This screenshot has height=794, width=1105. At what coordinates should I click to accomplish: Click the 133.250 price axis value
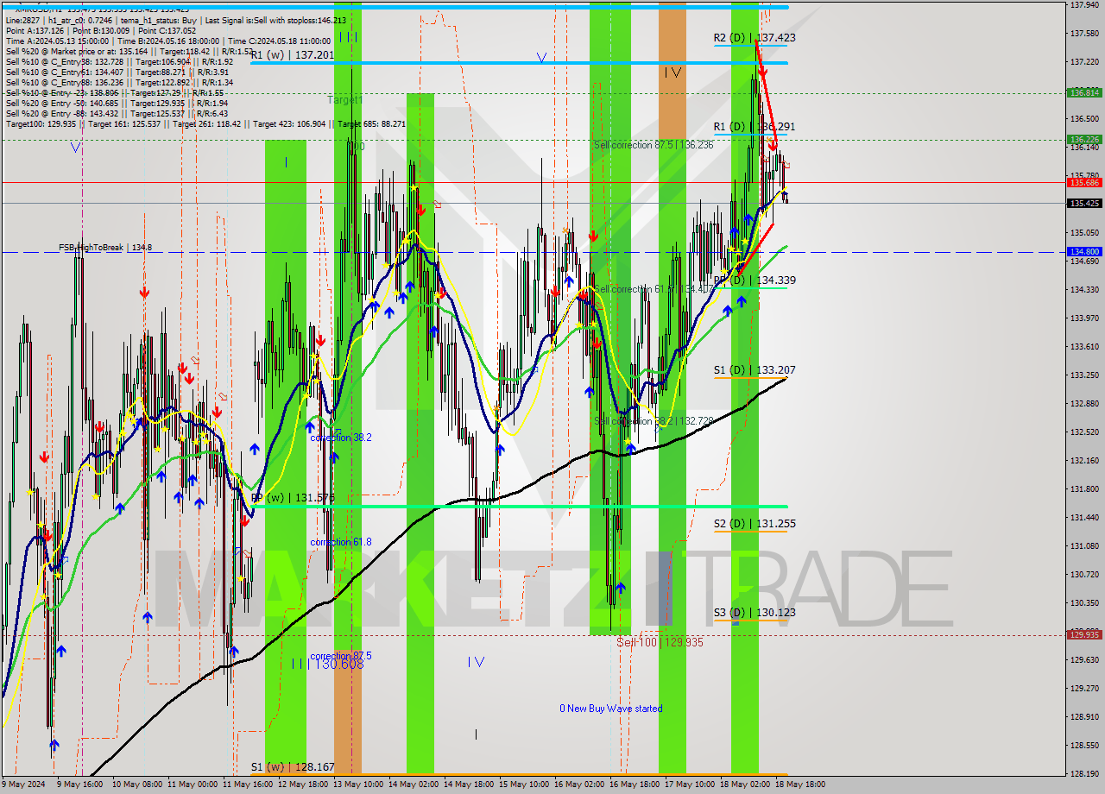(1084, 375)
